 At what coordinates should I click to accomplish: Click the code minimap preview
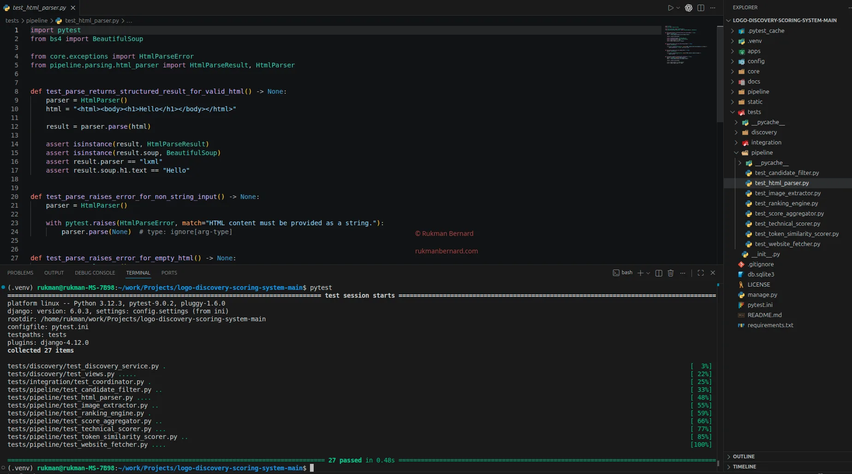[686, 45]
